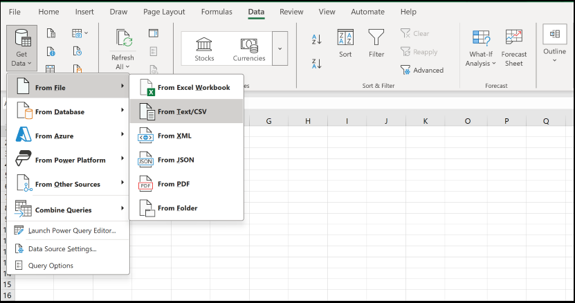Sort A to Z ascending
This screenshot has height=303, width=575.
316,39
